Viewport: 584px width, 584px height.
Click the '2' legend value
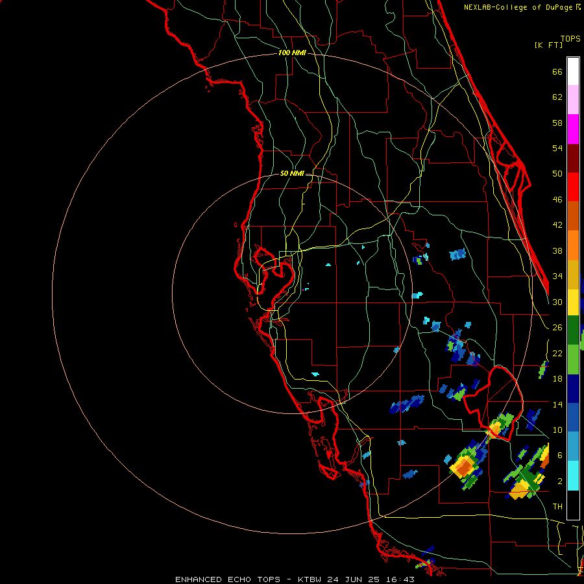click(x=560, y=481)
